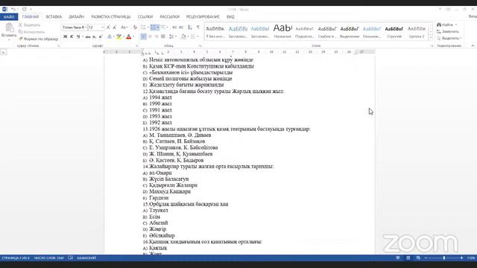Toggle Superscript (x²) formatting

[x=101, y=36]
